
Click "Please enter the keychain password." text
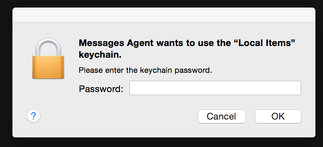145,71
